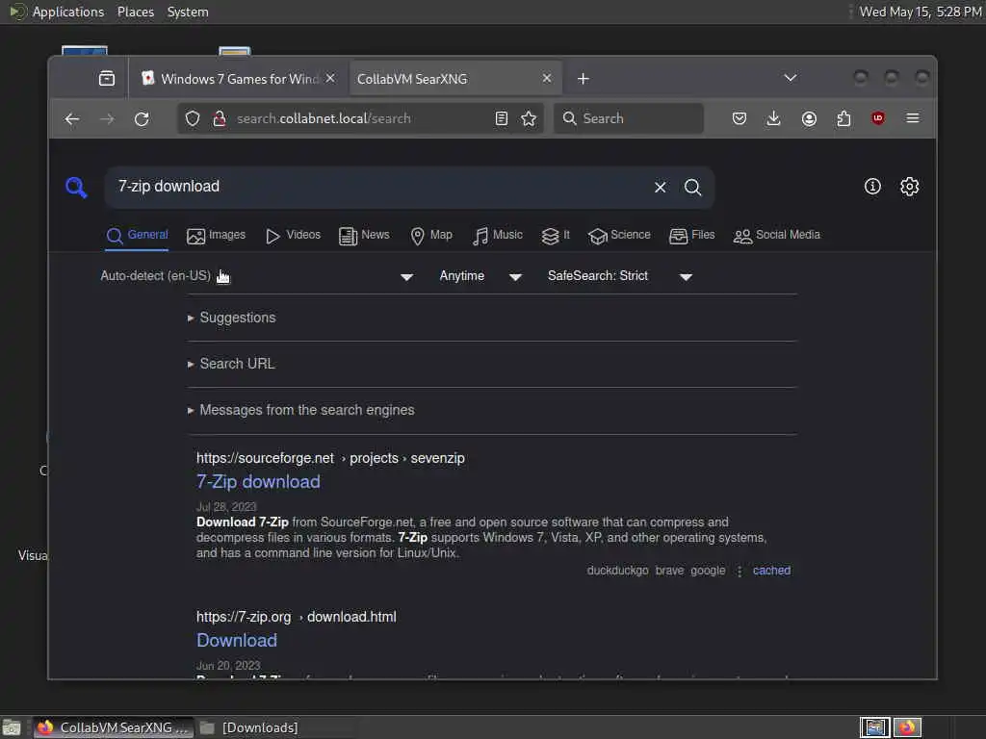The image size is (986, 739).
Task: Expand Messages from the search engines
Action: pyautogui.click(x=301, y=410)
